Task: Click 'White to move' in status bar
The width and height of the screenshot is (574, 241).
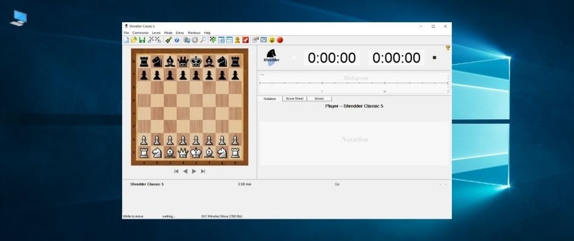Action: tap(133, 216)
